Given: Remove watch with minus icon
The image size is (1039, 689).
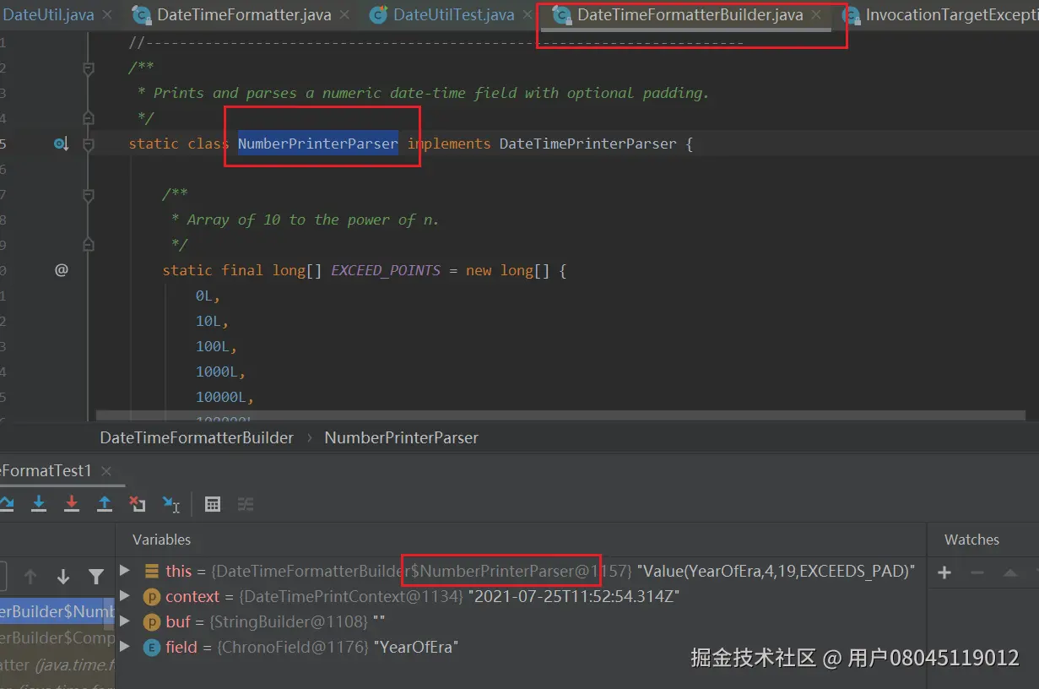Looking at the screenshot, I should (x=977, y=572).
